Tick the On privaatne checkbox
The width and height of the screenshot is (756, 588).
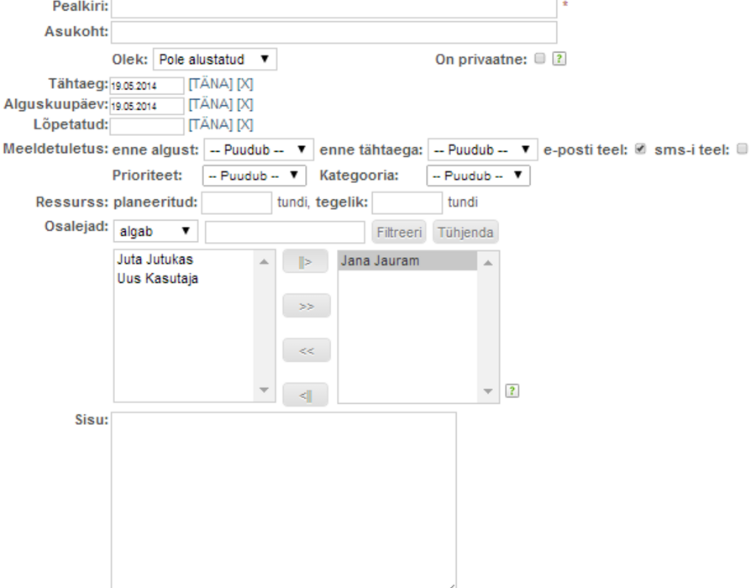[x=540, y=58]
